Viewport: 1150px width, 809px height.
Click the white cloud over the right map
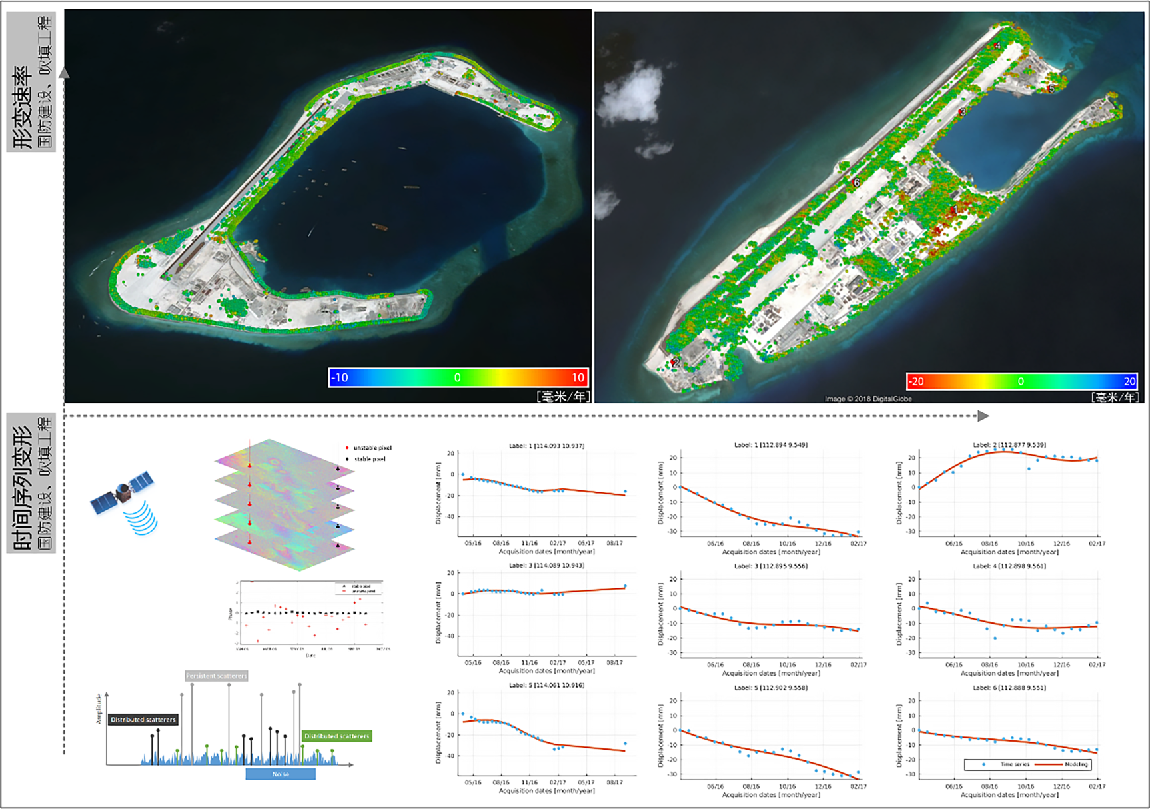click(630, 95)
